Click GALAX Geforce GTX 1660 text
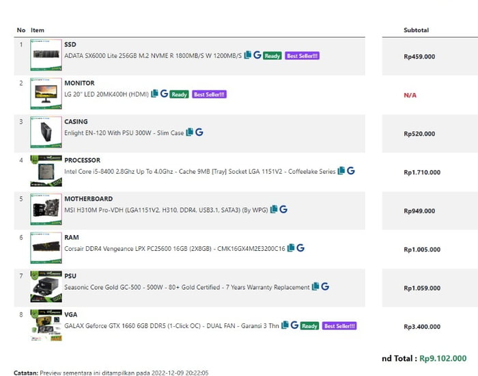478x376 pixels. click(x=171, y=326)
